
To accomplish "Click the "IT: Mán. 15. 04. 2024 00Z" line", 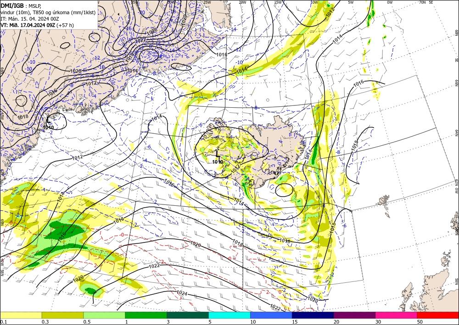I will pyautogui.click(x=29, y=18).
